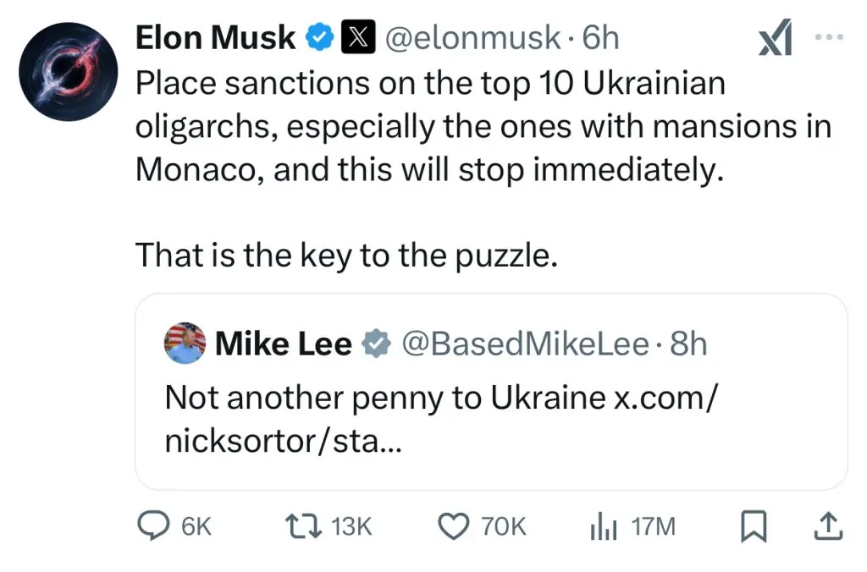Like the post with the heart icon
This screenshot has width=867, height=572.
tap(454, 526)
